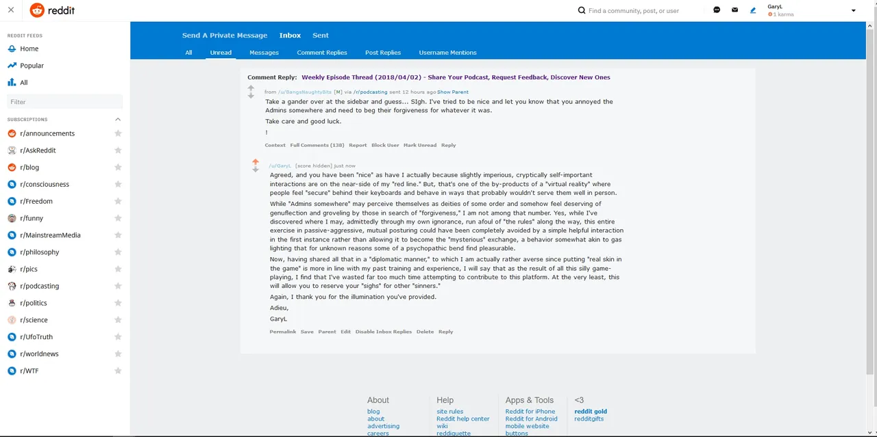Click the r/worldnews community icon
This screenshot has height=437, width=877.
pos(12,354)
